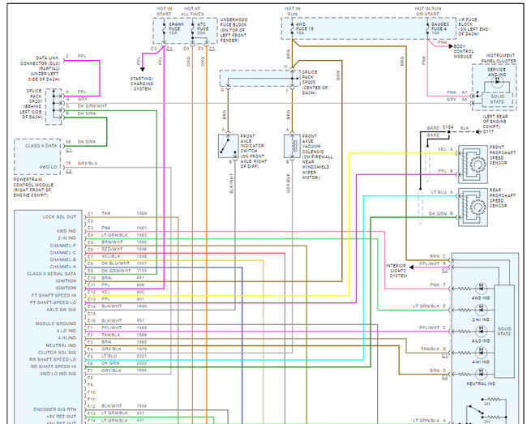This screenshot has width=527, height=424.
Task: Click the LED symbol above 4-LO IND
Action: coord(481,332)
